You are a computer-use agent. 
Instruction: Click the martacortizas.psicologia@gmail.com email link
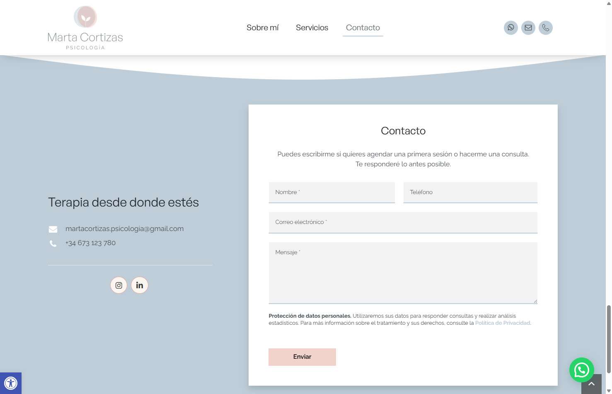(124, 229)
